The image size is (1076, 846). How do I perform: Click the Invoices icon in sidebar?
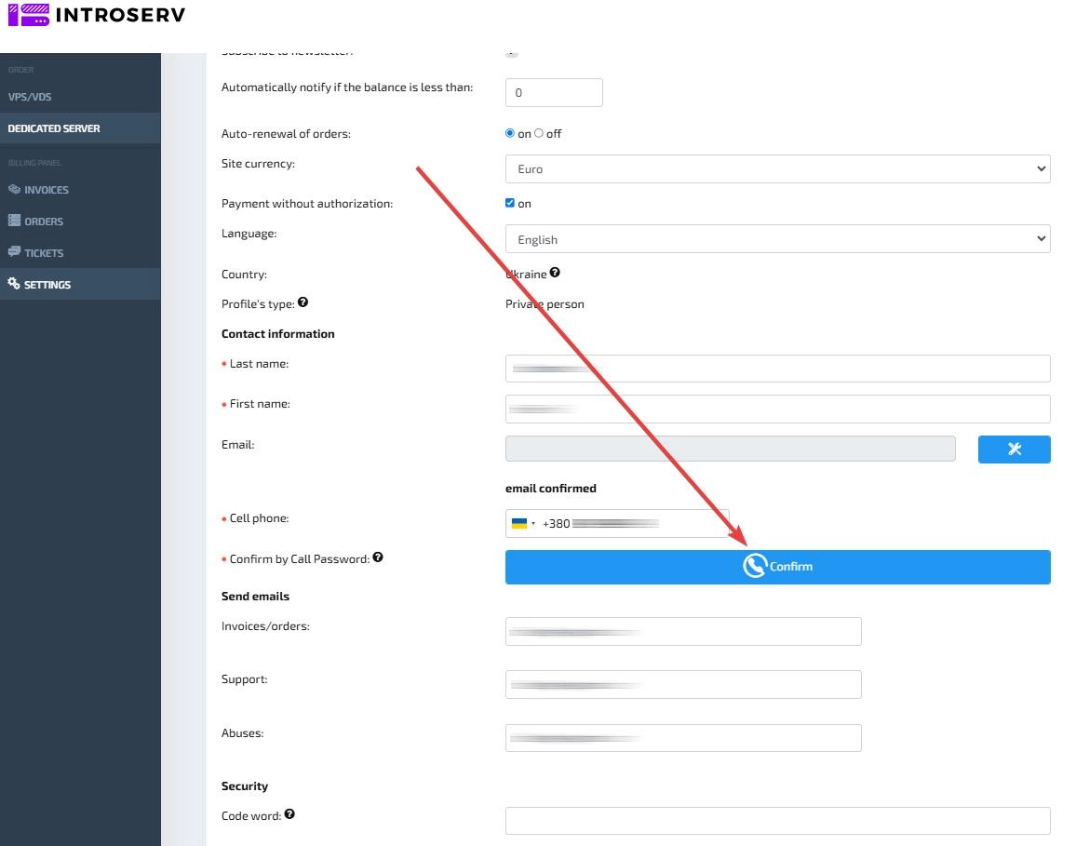click(x=14, y=189)
